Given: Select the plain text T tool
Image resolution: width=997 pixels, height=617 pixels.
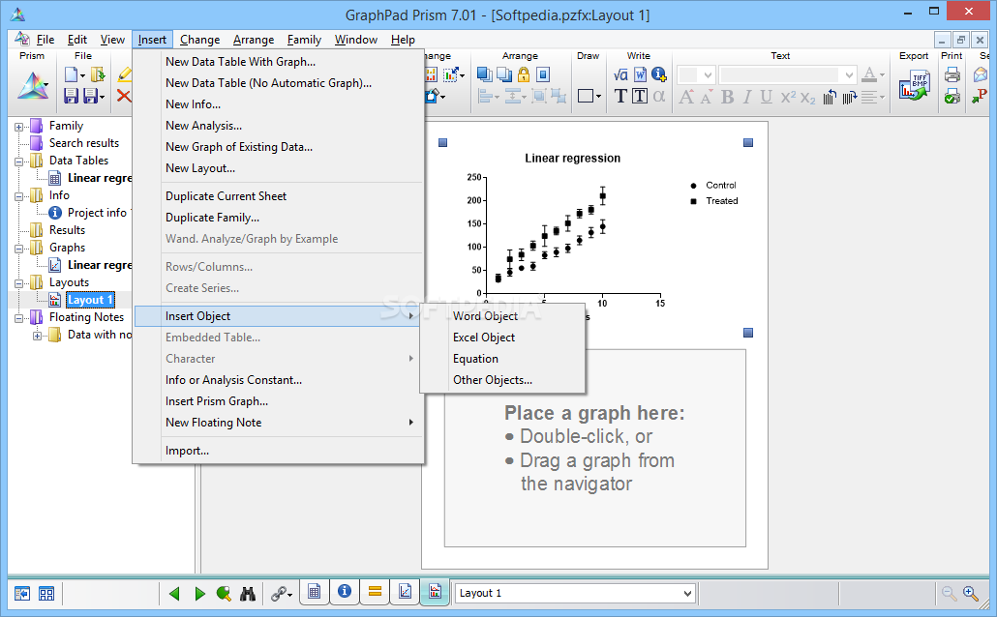Looking at the screenshot, I should [x=620, y=96].
